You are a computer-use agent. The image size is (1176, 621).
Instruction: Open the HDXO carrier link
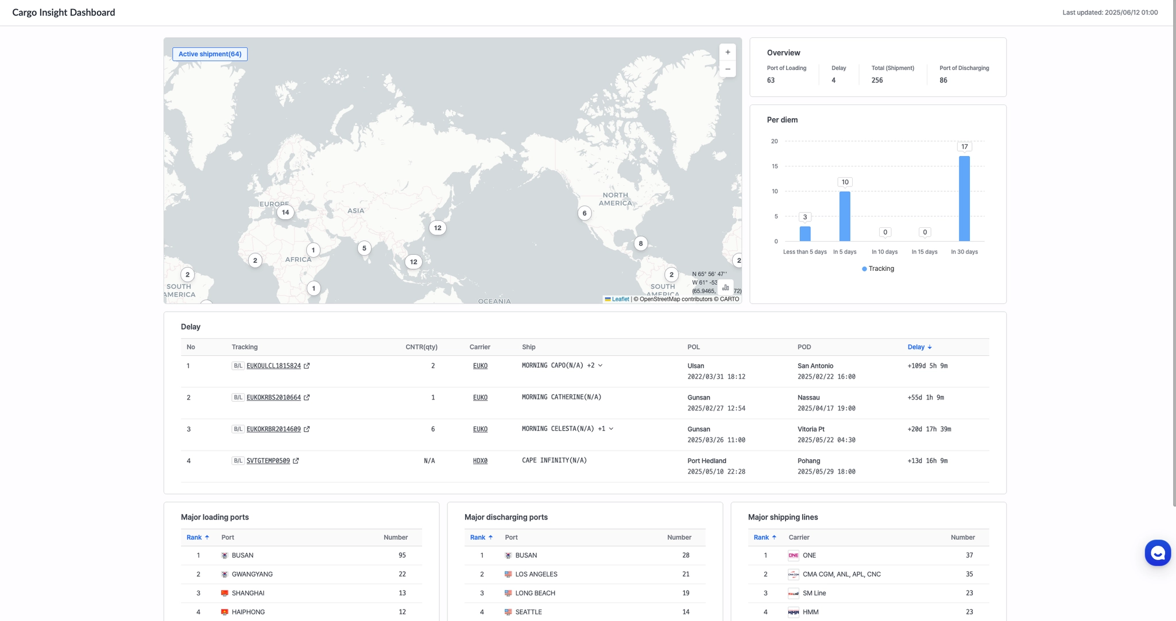pyautogui.click(x=480, y=461)
